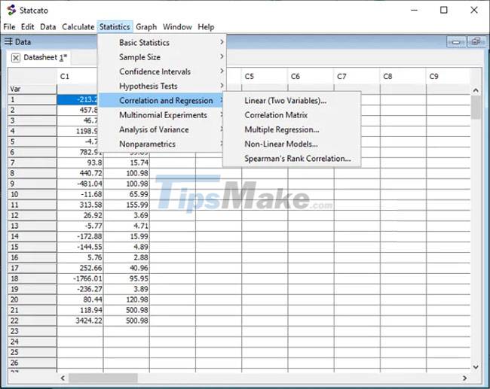Click the Var row header

pos(32,90)
